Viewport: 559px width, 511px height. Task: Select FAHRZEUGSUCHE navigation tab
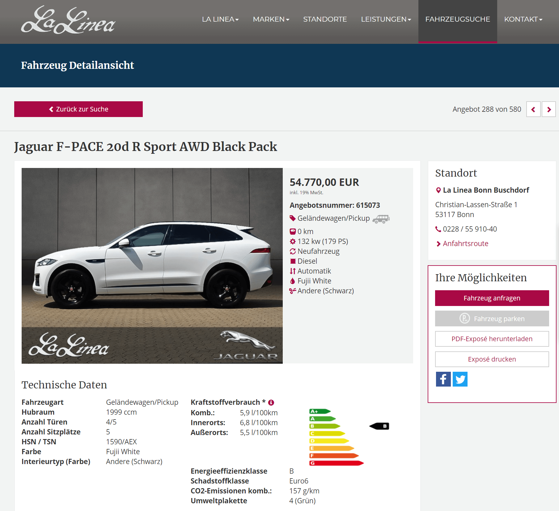[x=458, y=21]
